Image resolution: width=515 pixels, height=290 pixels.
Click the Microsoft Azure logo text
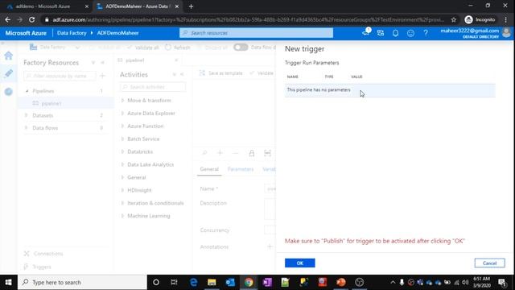[x=26, y=33]
